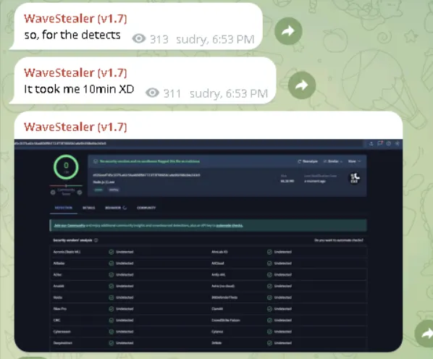
Task: Click the Baidu vendor name
Action: tap(58, 297)
